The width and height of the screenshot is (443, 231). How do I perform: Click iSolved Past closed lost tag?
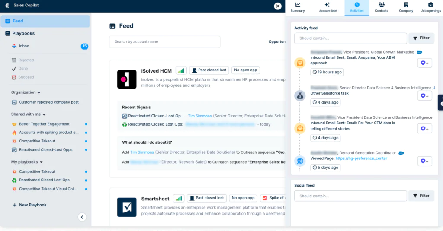209,70
